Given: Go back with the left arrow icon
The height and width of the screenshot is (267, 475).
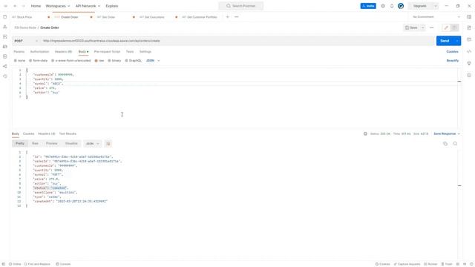Looking at the screenshot, I should (15, 6).
